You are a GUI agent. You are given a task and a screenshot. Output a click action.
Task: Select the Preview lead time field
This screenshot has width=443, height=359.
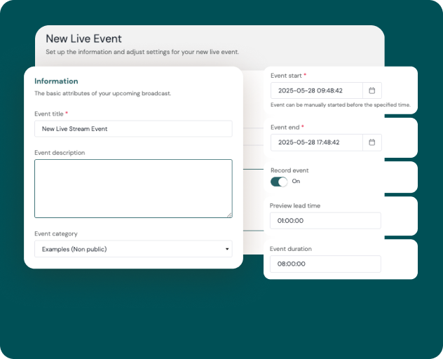click(x=325, y=220)
